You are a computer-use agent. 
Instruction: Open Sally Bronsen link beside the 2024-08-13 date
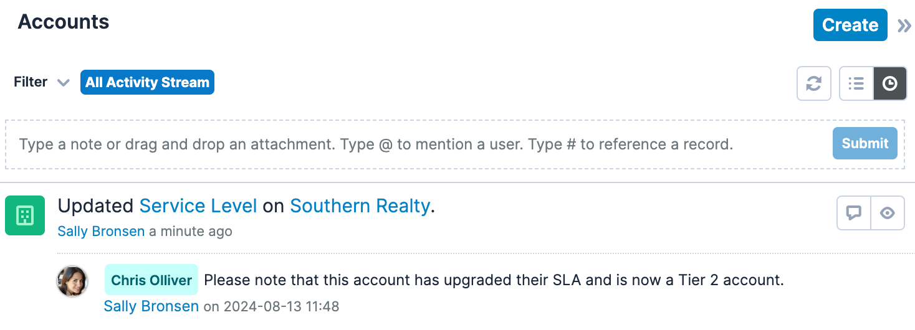151,306
